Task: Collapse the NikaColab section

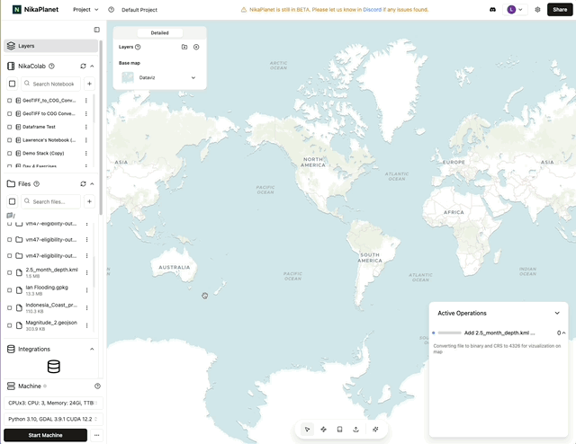Action: click(92, 66)
